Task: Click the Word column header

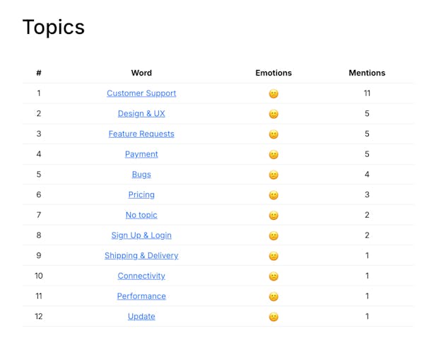Action: pyautogui.click(x=141, y=73)
